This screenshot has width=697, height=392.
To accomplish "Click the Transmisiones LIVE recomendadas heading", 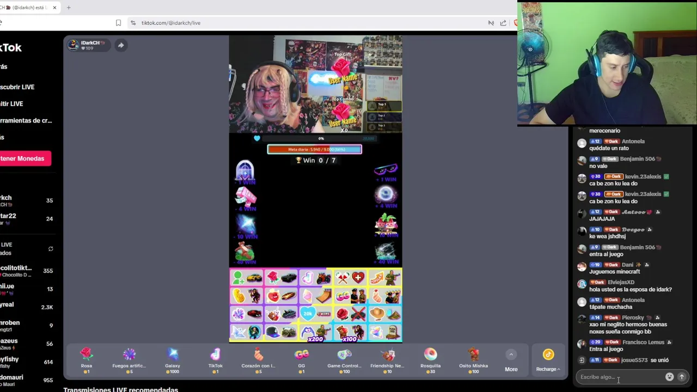I will 120,389.
